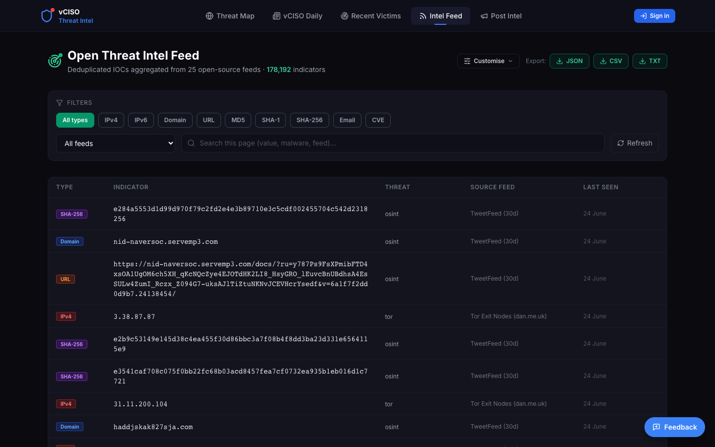
Task: Filter by SHA-256 type
Action: tap(309, 120)
